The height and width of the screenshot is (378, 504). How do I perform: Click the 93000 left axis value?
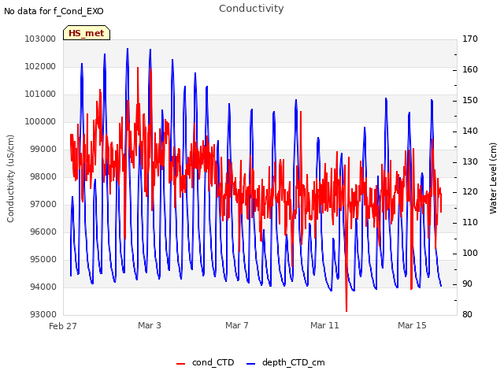[43, 314]
